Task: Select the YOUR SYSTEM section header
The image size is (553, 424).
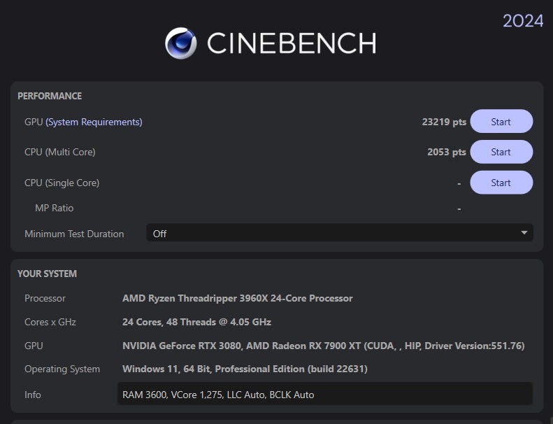Action: pyautogui.click(x=48, y=274)
